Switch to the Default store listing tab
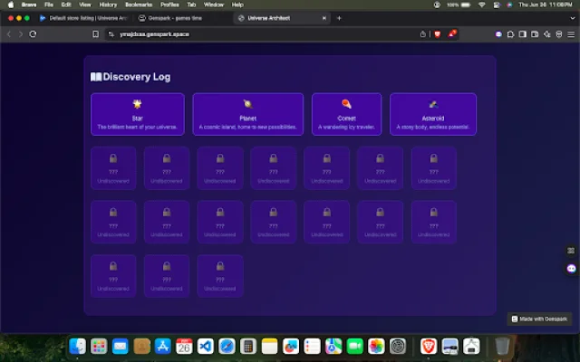The height and width of the screenshot is (362, 580). (x=86, y=17)
